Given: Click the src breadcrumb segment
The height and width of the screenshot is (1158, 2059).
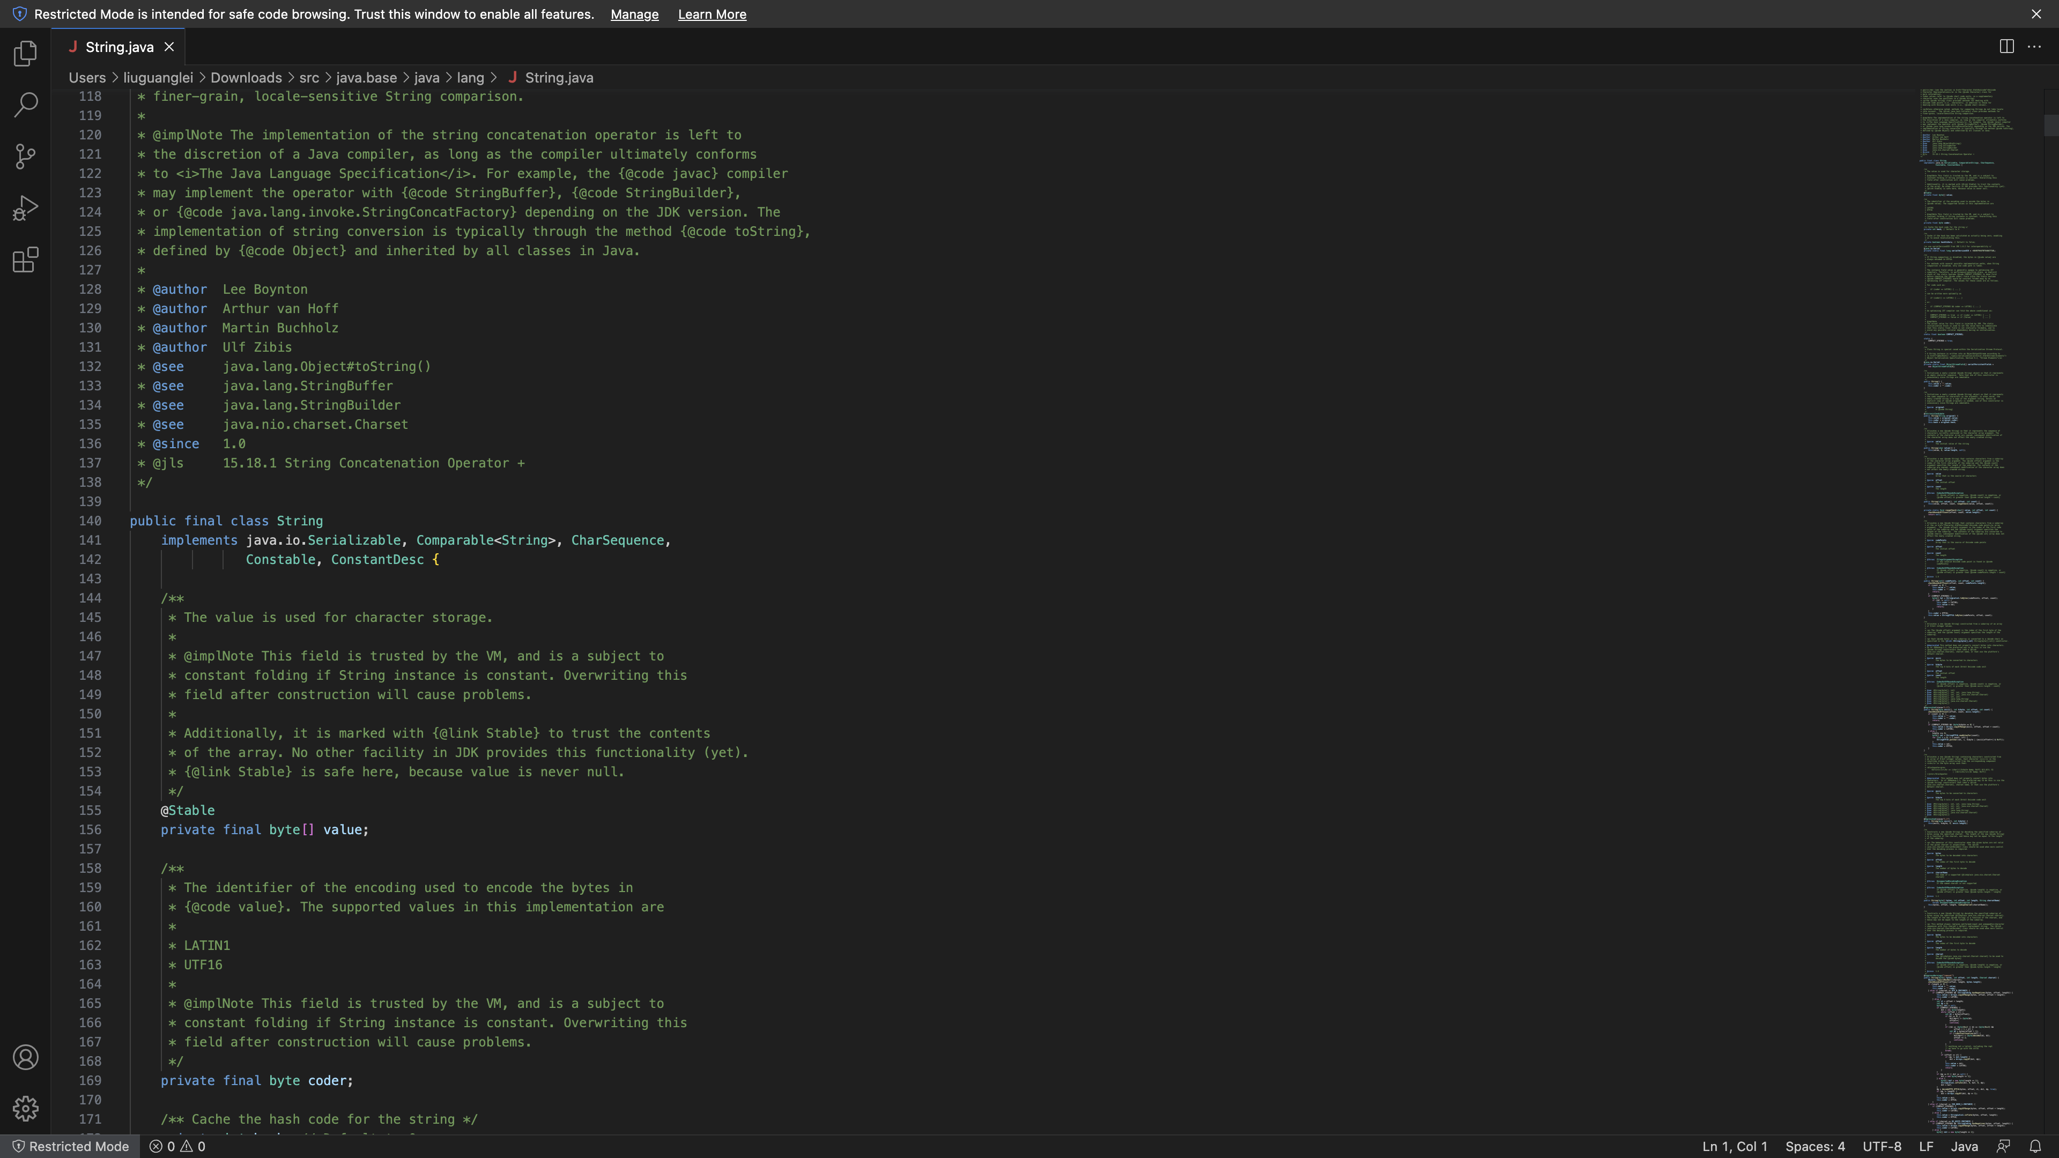Looking at the screenshot, I should pos(309,78).
